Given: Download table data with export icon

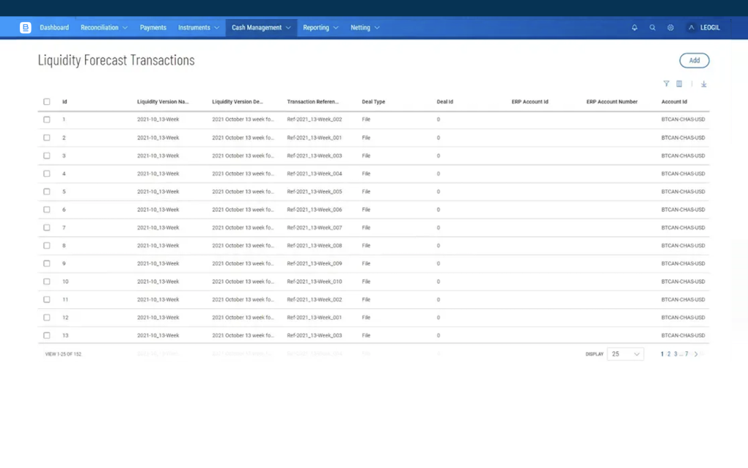Looking at the screenshot, I should (703, 84).
